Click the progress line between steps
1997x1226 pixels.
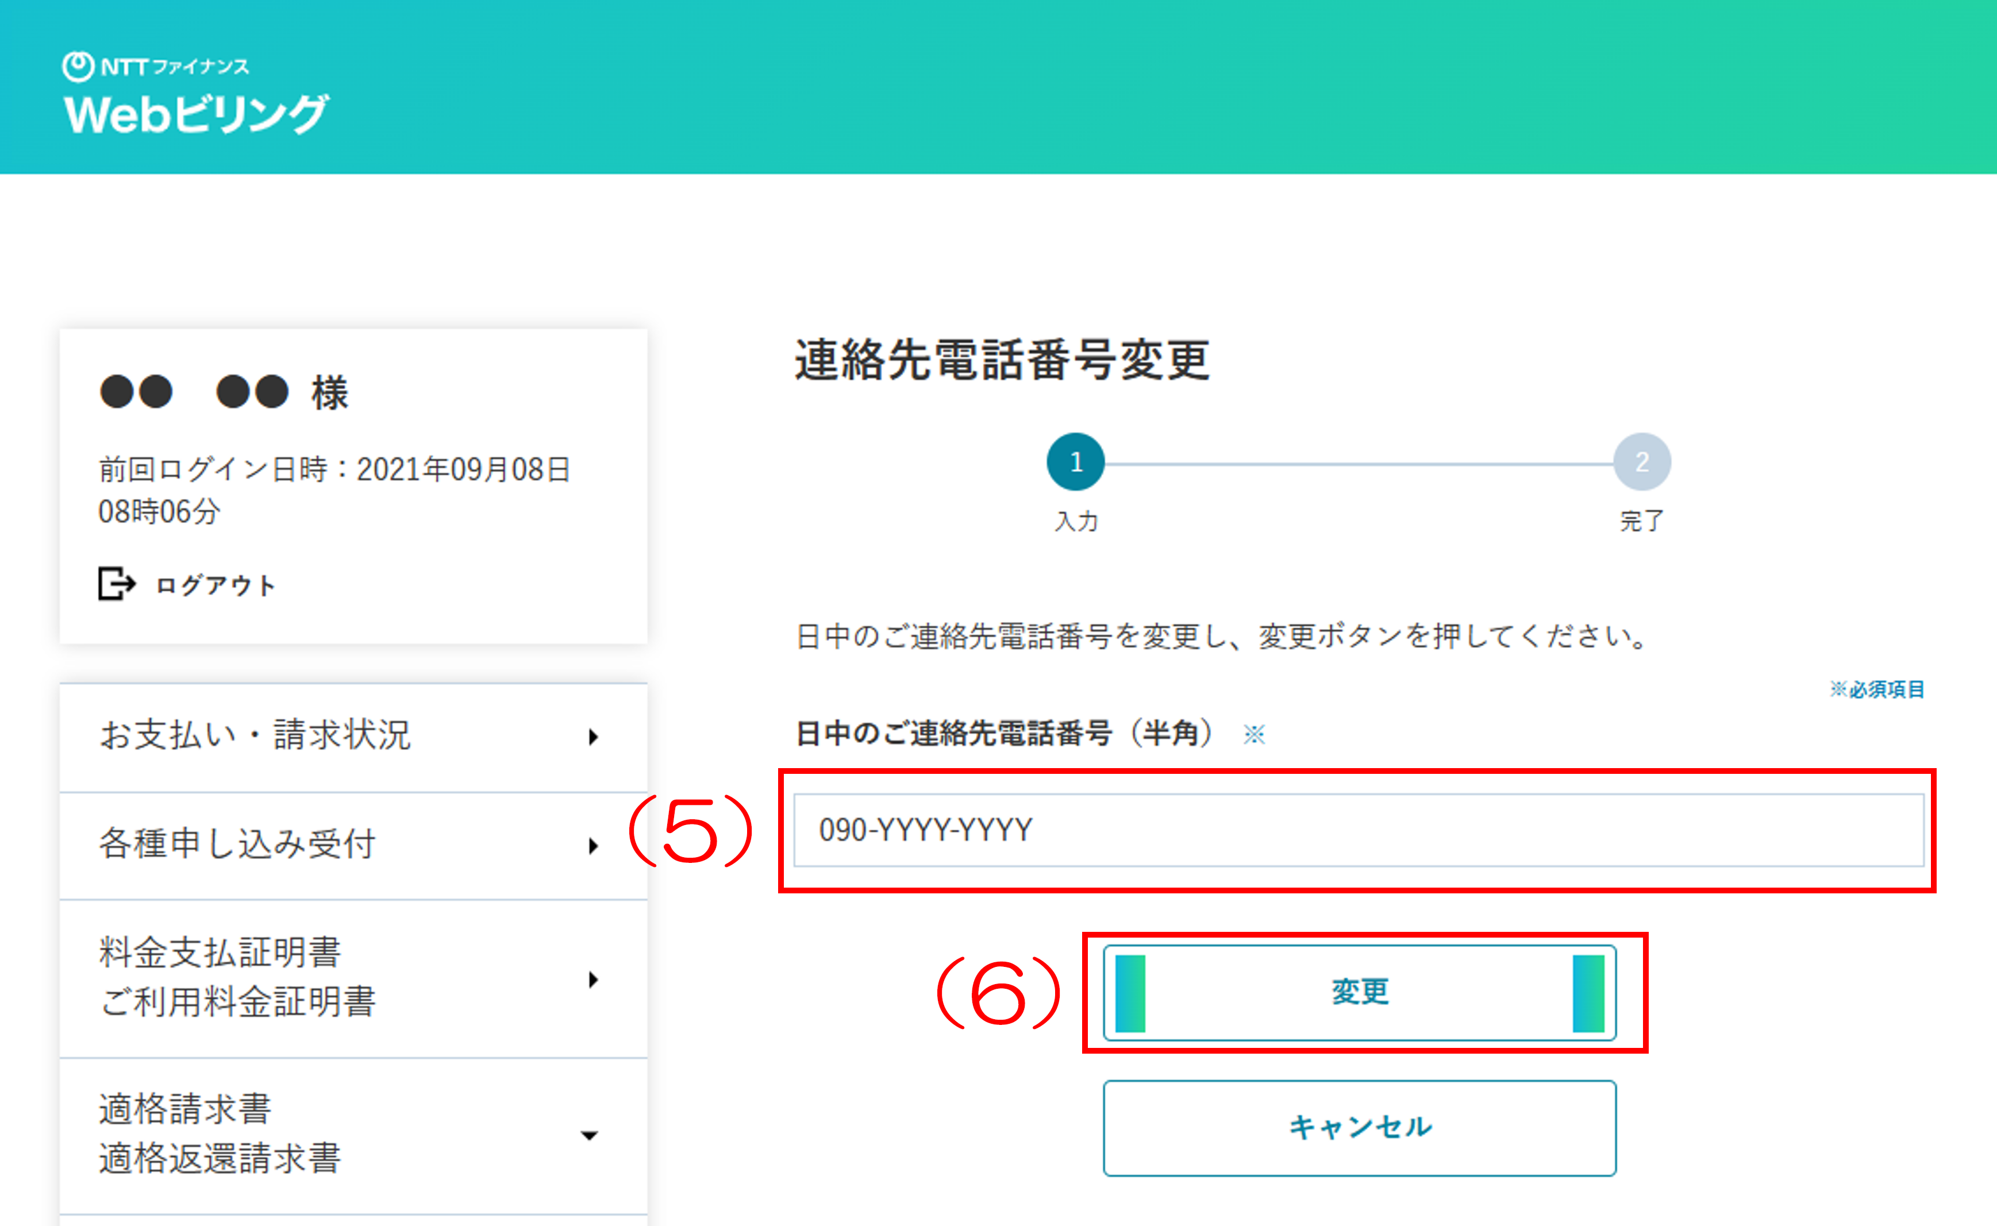point(1359,464)
